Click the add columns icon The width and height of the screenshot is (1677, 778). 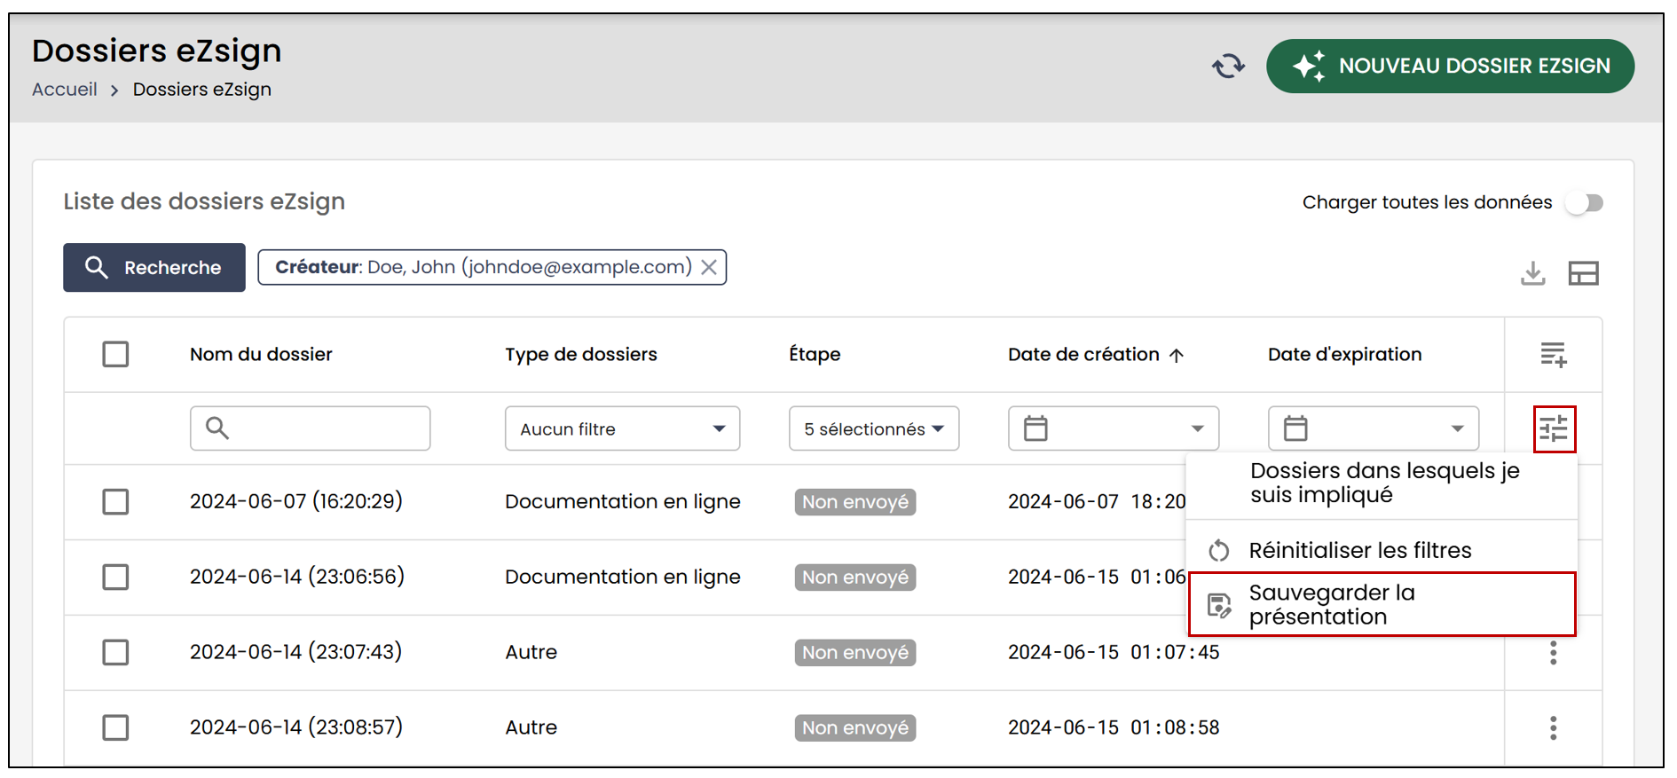click(x=1553, y=355)
